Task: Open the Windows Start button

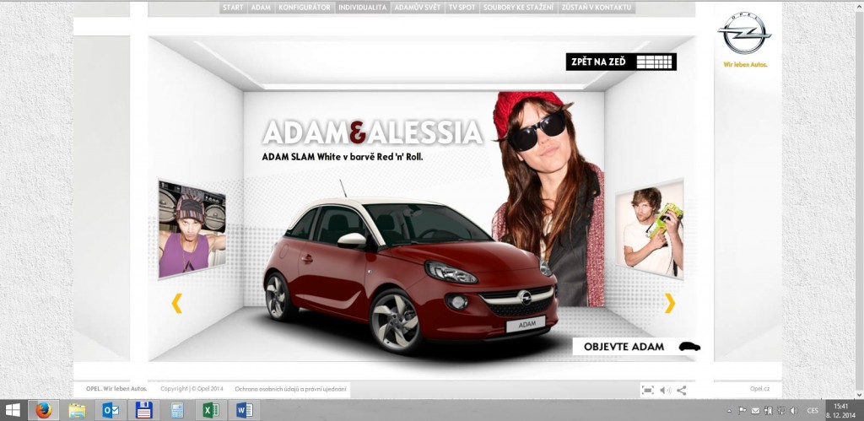Action: [13, 410]
